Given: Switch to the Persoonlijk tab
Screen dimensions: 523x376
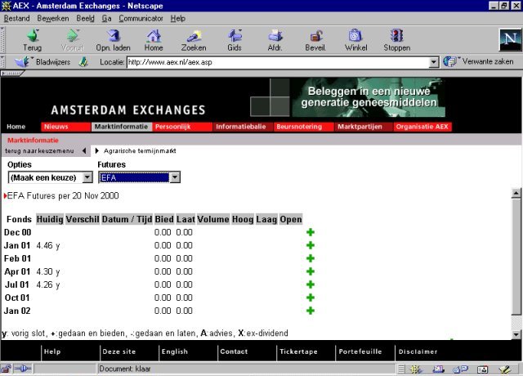Looking at the screenshot, I should pyautogui.click(x=182, y=127).
